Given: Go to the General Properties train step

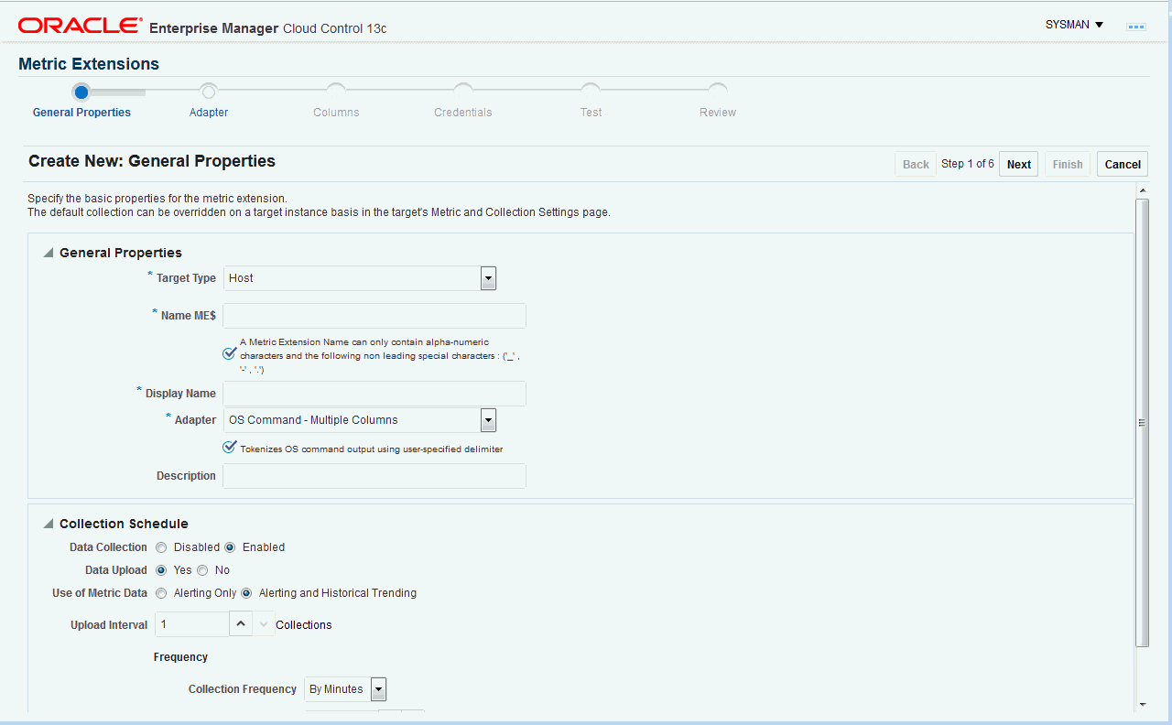Looking at the screenshot, I should pyautogui.click(x=81, y=113).
